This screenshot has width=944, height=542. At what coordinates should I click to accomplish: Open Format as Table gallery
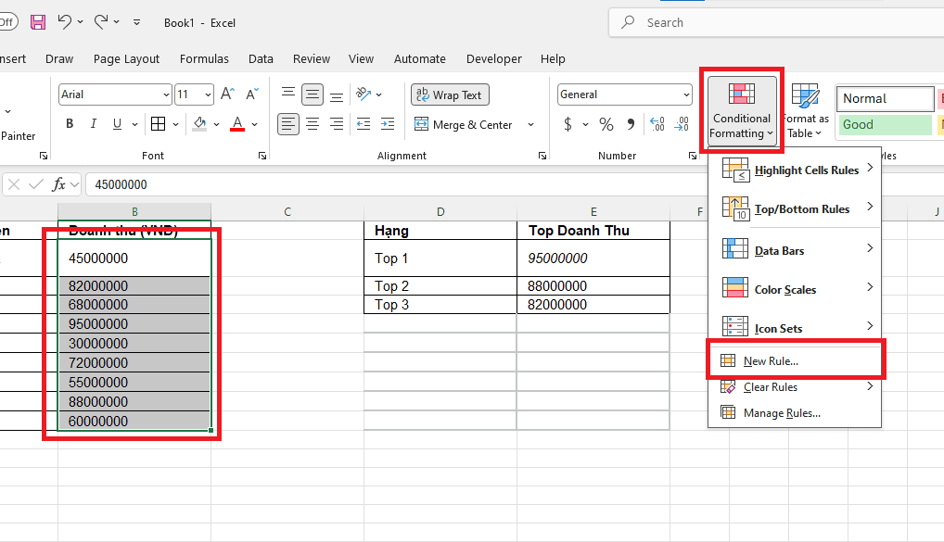(x=806, y=110)
